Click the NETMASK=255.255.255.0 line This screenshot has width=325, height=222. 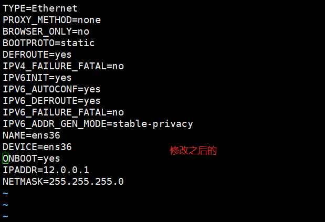[63, 182]
